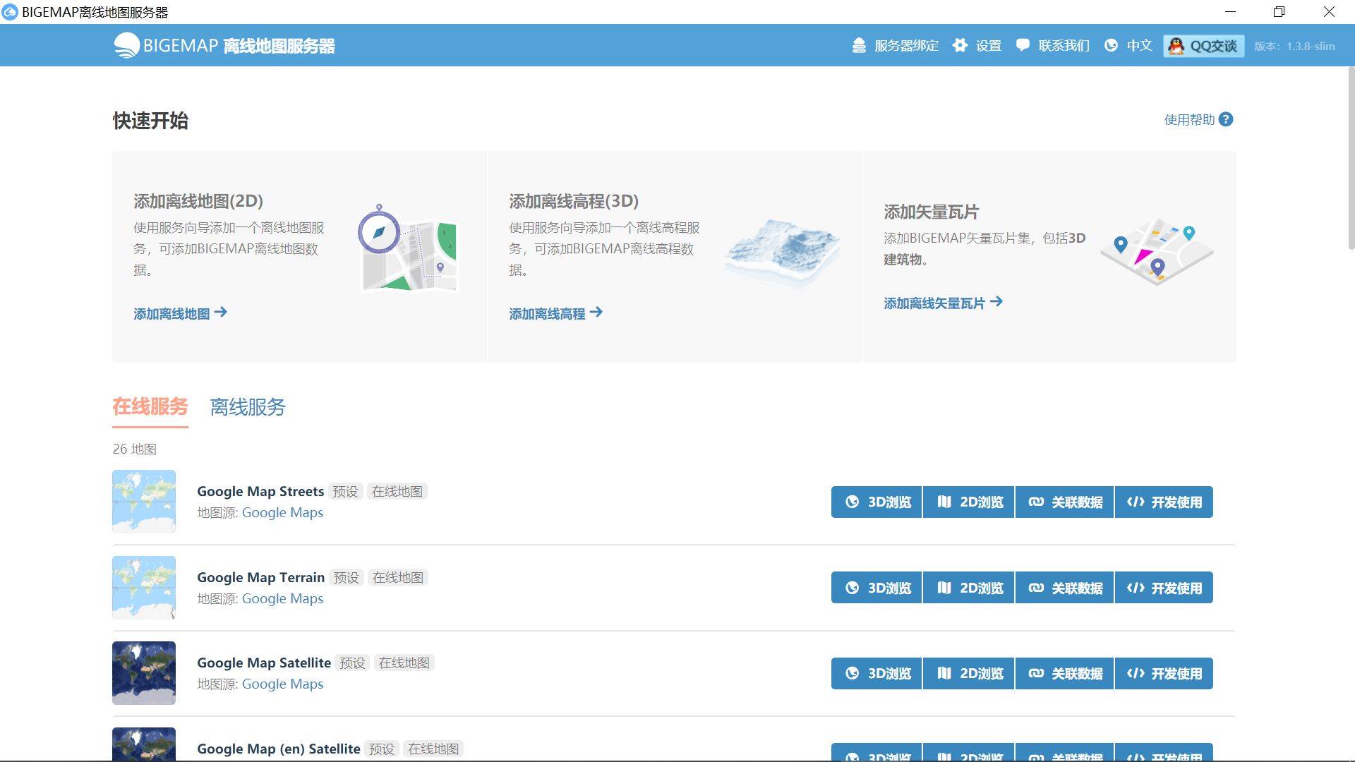The height and width of the screenshot is (762, 1355).
Task: Click 关联数据 for Google Map Terrain
Action: 1064,588
